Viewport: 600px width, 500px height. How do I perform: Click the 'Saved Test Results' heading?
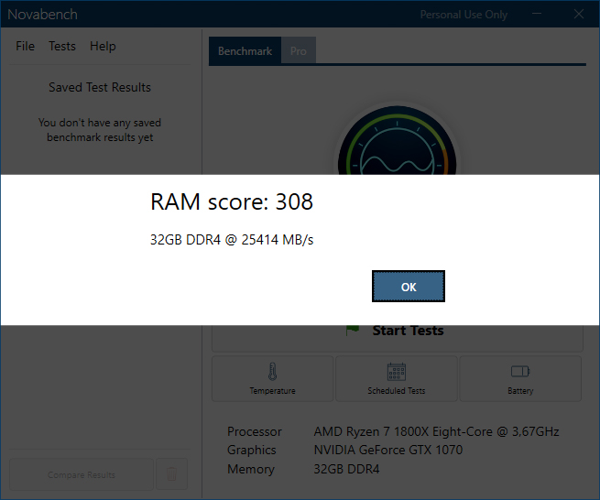pos(100,87)
